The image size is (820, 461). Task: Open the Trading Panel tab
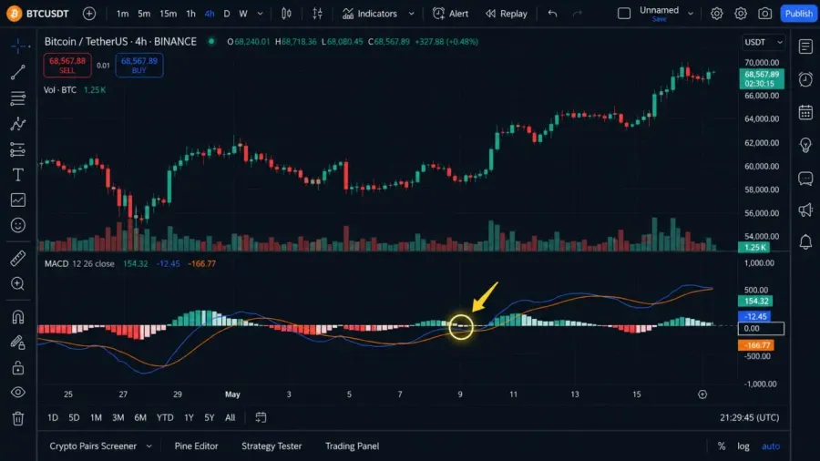pyautogui.click(x=352, y=446)
